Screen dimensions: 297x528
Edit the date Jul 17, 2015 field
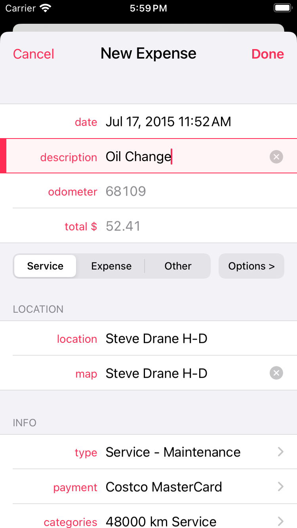148,122
